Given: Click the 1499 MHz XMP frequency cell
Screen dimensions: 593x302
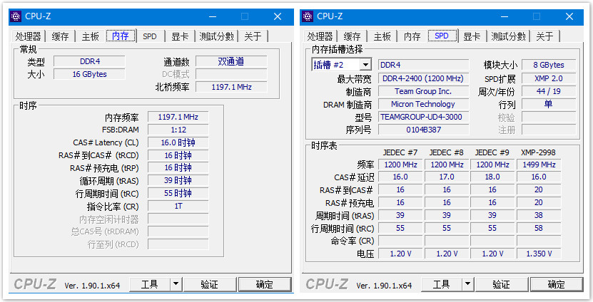Looking at the screenshot, I should (539, 165).
